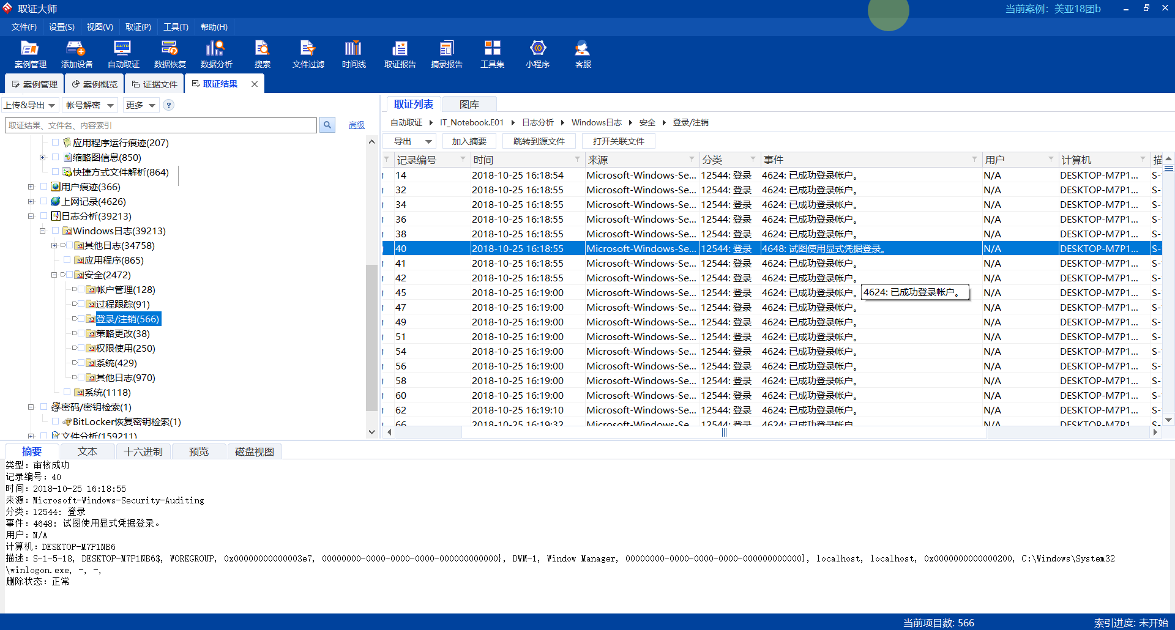
Task: Open the 数据恢复 tool
Action: (x=170, y=54)
